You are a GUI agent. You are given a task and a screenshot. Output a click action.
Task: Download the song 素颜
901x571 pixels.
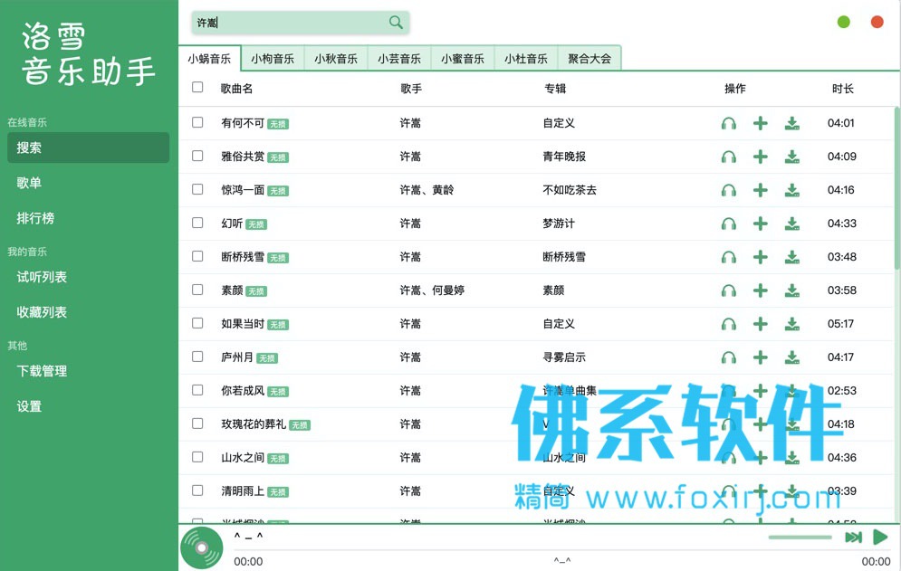click(791, 290)
